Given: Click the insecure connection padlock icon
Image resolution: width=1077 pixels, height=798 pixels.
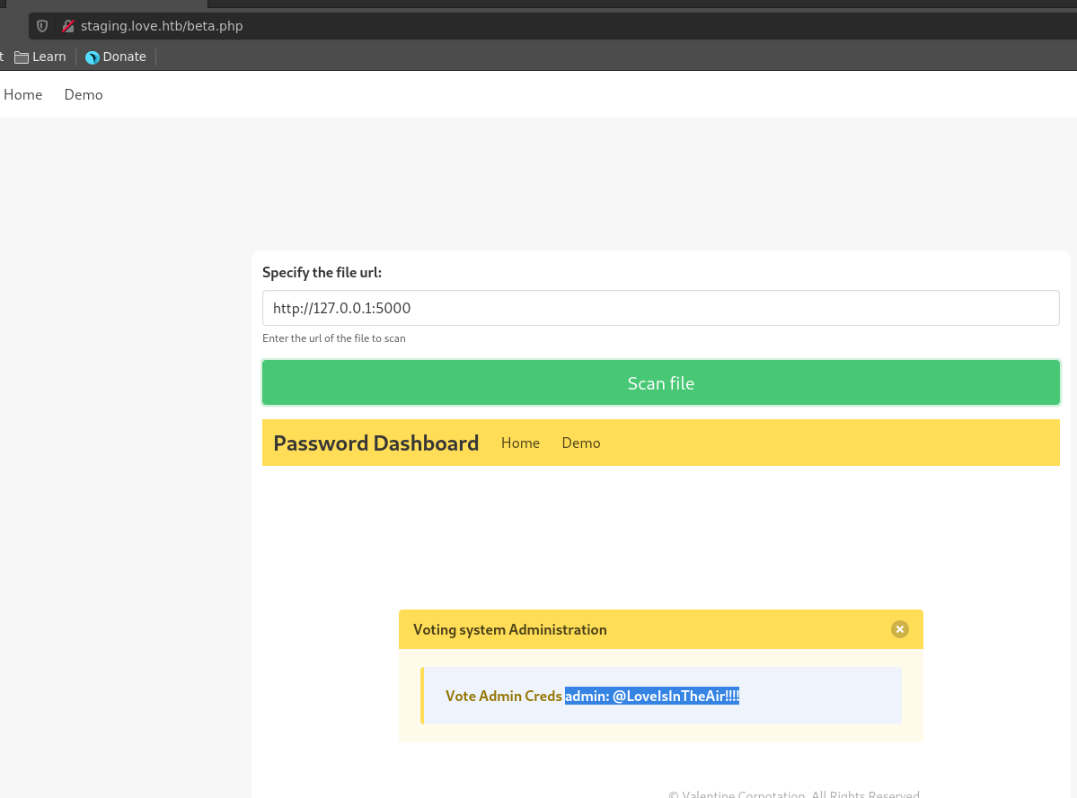Looking at the screenshot, I should (x=68, y=26).
